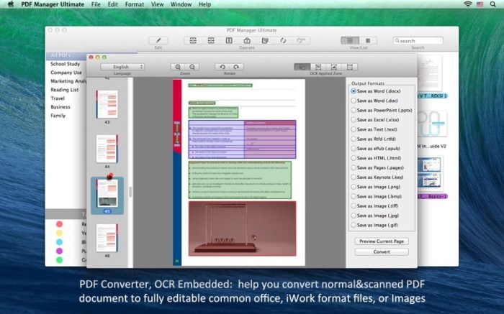Select the Company Use category
504x314 pixels.
[66, 73]
